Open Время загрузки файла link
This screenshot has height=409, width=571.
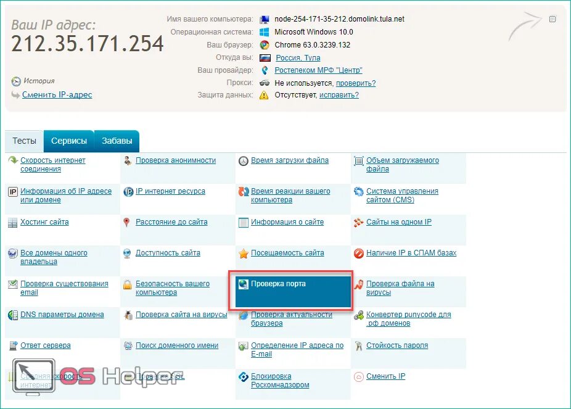[x=289, y=160]
